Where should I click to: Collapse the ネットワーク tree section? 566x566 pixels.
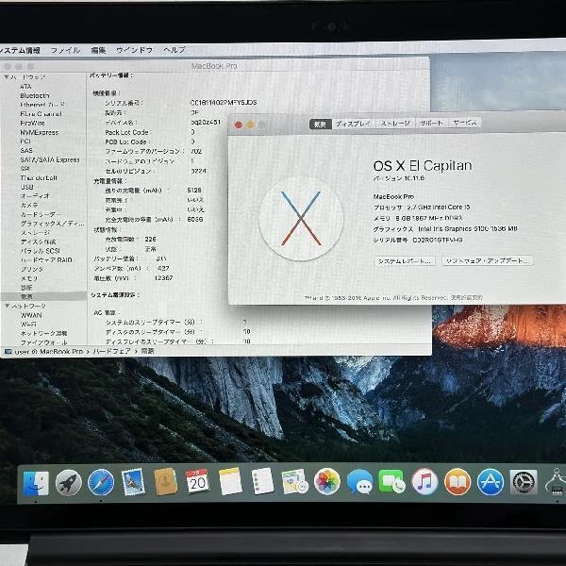[x=7, y=306]
